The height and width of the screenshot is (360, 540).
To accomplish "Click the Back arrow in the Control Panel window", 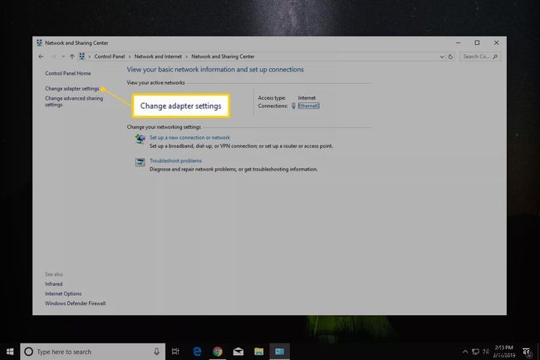I will click(x=41, y=57).
